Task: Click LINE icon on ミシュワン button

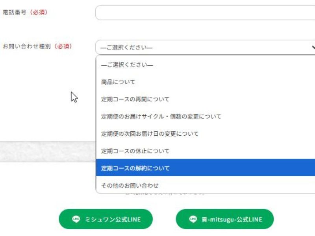Action: (x=76, y=219)
